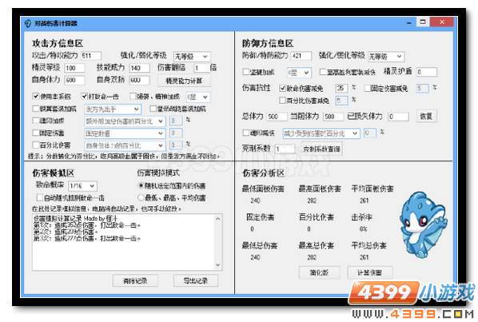This screenshot has height=322, width=478.
Task: Click the 精灵护盾 input field
Action: 427,72
